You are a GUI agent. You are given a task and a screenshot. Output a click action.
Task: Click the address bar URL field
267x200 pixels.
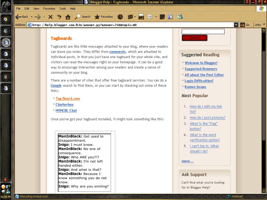(x=130, y=25)
